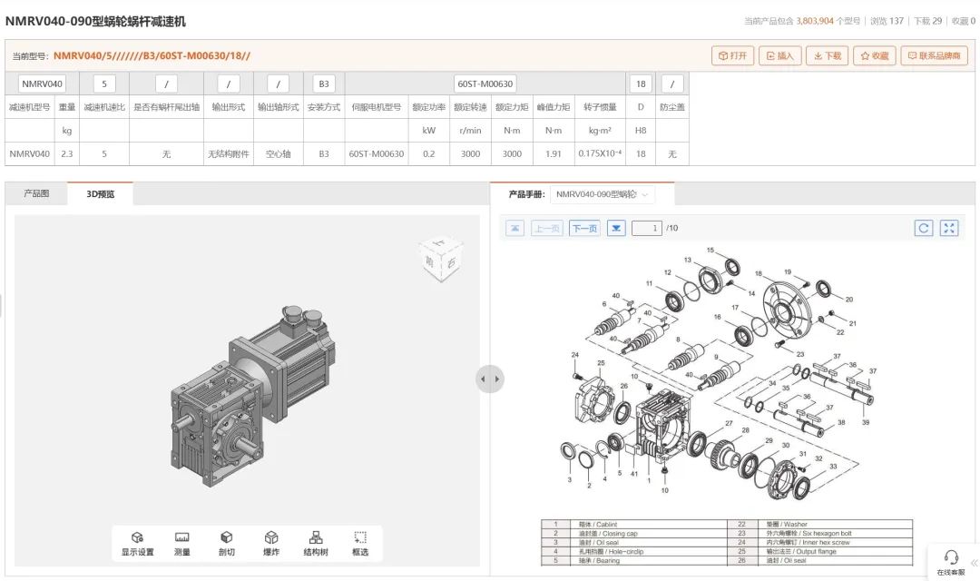
Task: Click the 爆炸 explode view tool
Action: tap(270, 544)
